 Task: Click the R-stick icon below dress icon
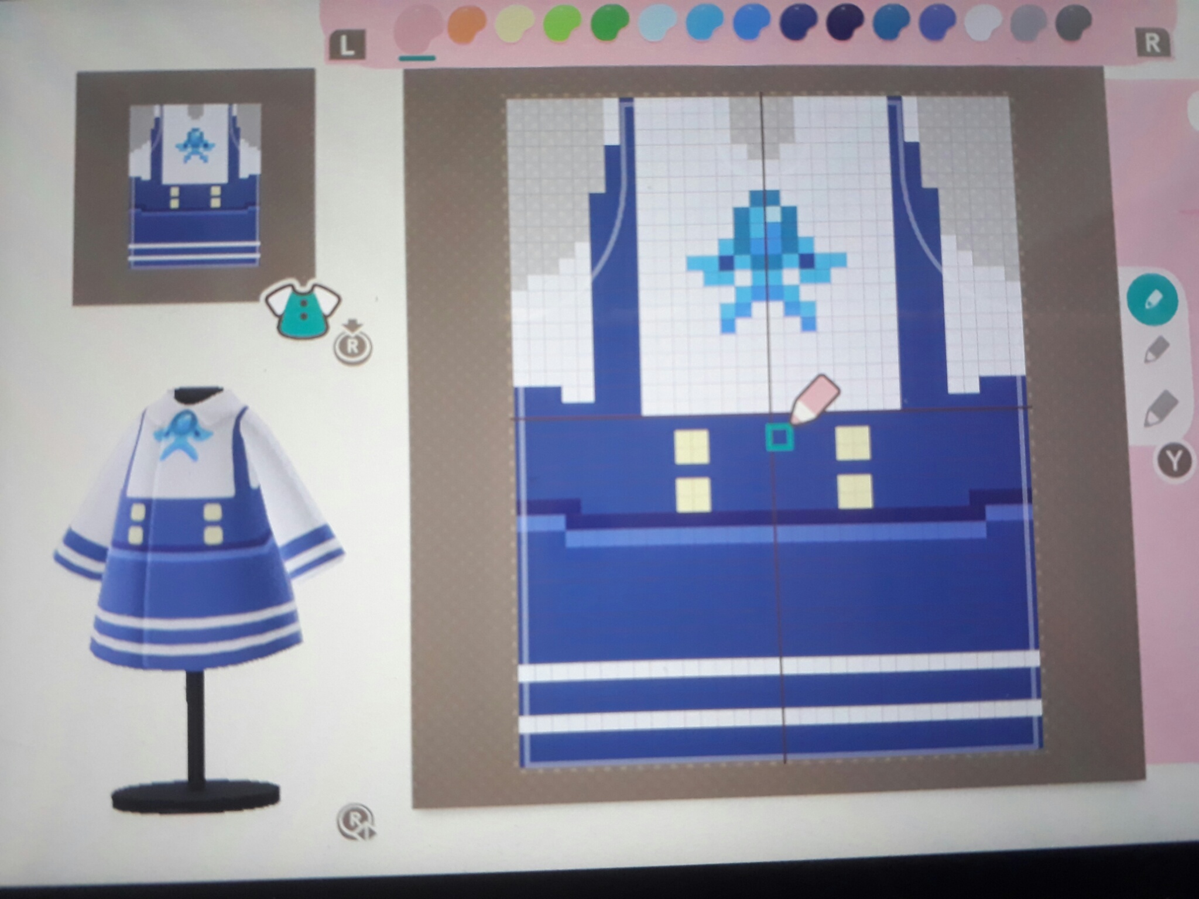coord(352,343)
